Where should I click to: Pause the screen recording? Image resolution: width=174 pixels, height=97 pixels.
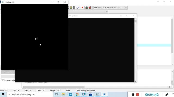coord(133,95)
